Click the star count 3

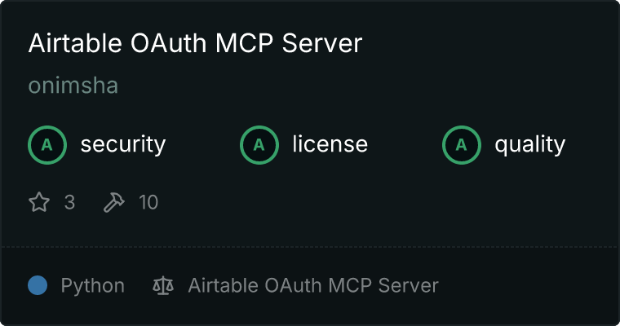[x=69, y=202]
